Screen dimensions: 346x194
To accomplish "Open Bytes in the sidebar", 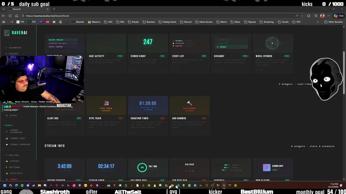I will click(x=13, y=116).
